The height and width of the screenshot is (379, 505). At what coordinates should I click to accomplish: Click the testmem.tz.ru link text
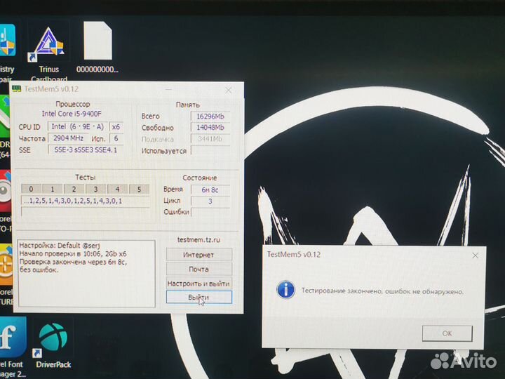coord(198,240)
